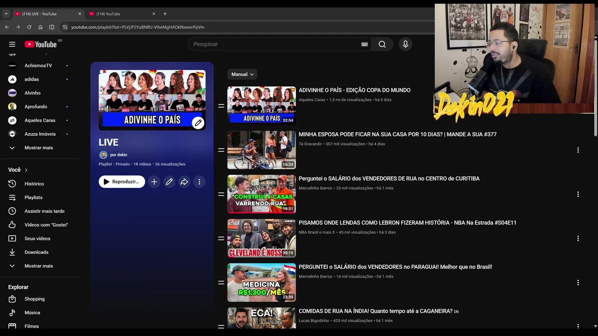This screenshot has width=598, height=336.
Task: Open CLEVELAND É NOSSO video thumbnail
Action: pyautogui.click(x=262, y=238)
